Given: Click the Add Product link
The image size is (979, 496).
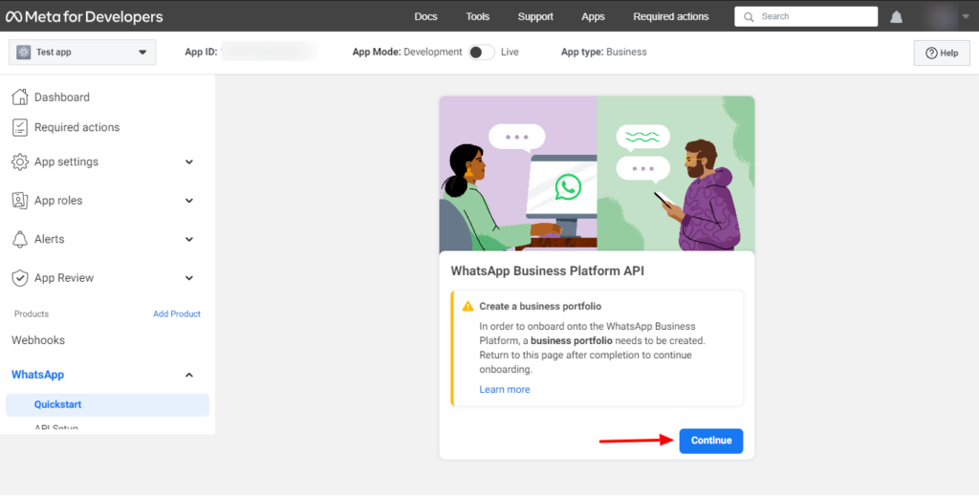Looking at the screenshot, I should (177, 313).
